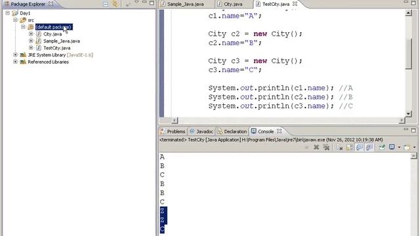This screenshot has height=236, width=420.
Task: Select JRE System Library entry
Action: [x=60, y=55]
